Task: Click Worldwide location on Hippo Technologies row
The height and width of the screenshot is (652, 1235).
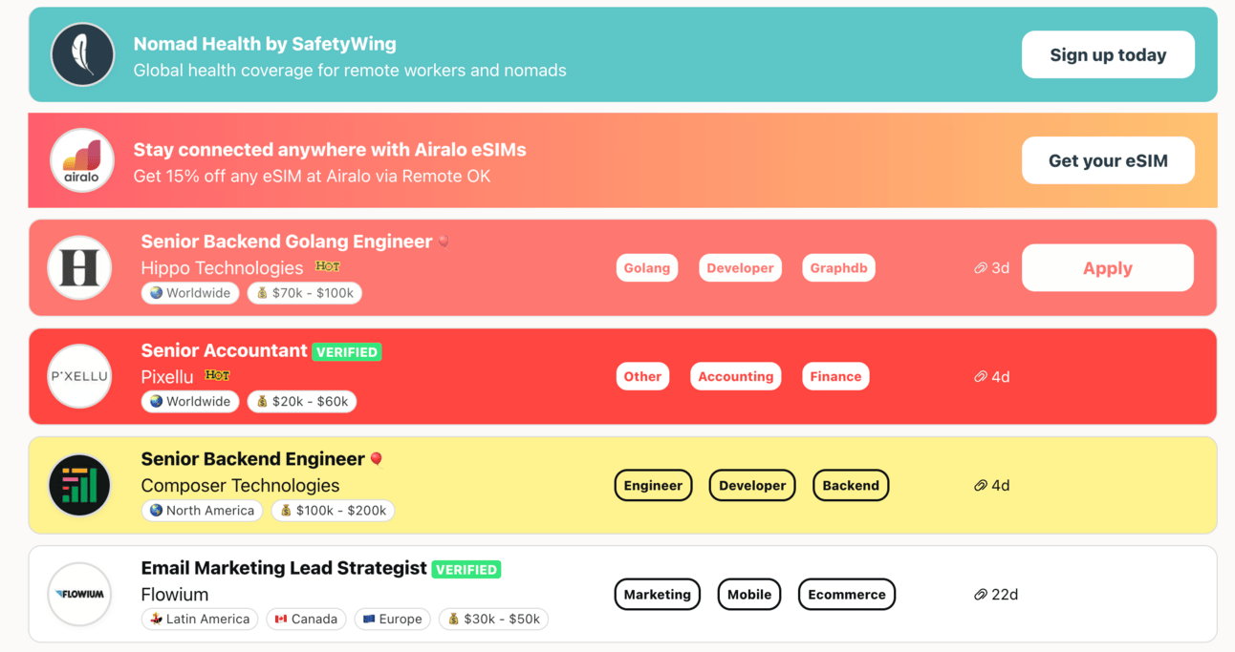Action: tap(190, 293)
